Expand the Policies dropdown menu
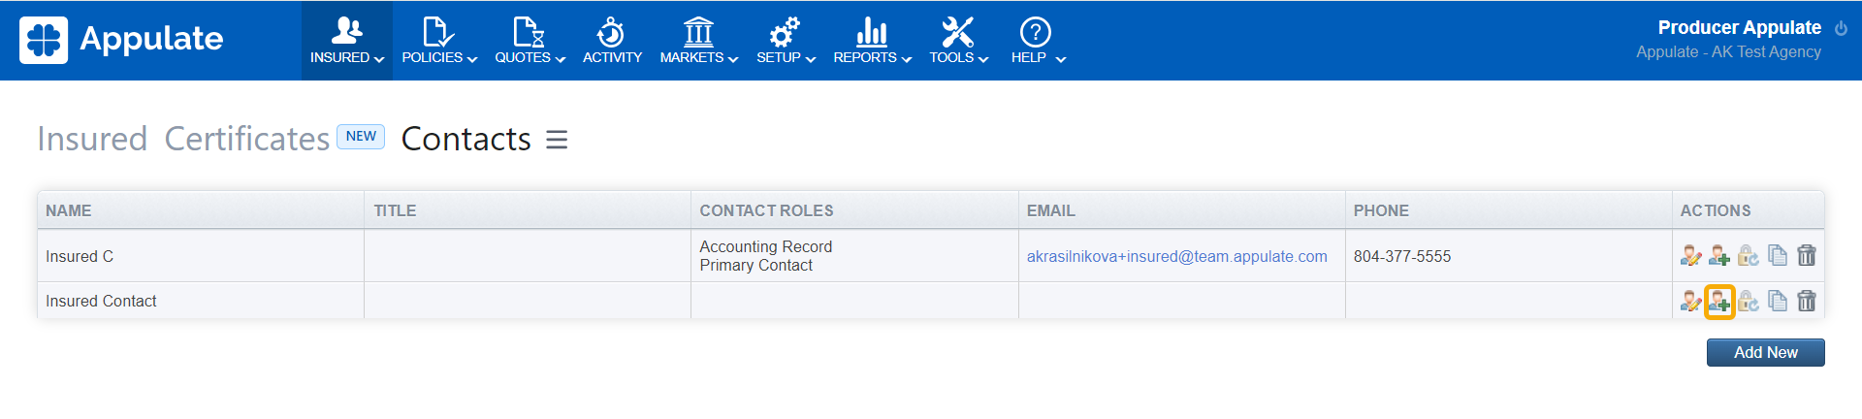Image resolution: width=1862 pixels, height=419 pixels. tap(439, 41)
